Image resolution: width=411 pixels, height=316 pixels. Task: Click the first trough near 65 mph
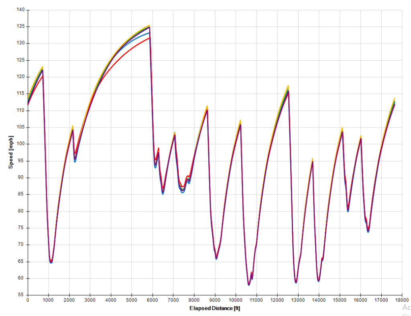tap(51, 261)
